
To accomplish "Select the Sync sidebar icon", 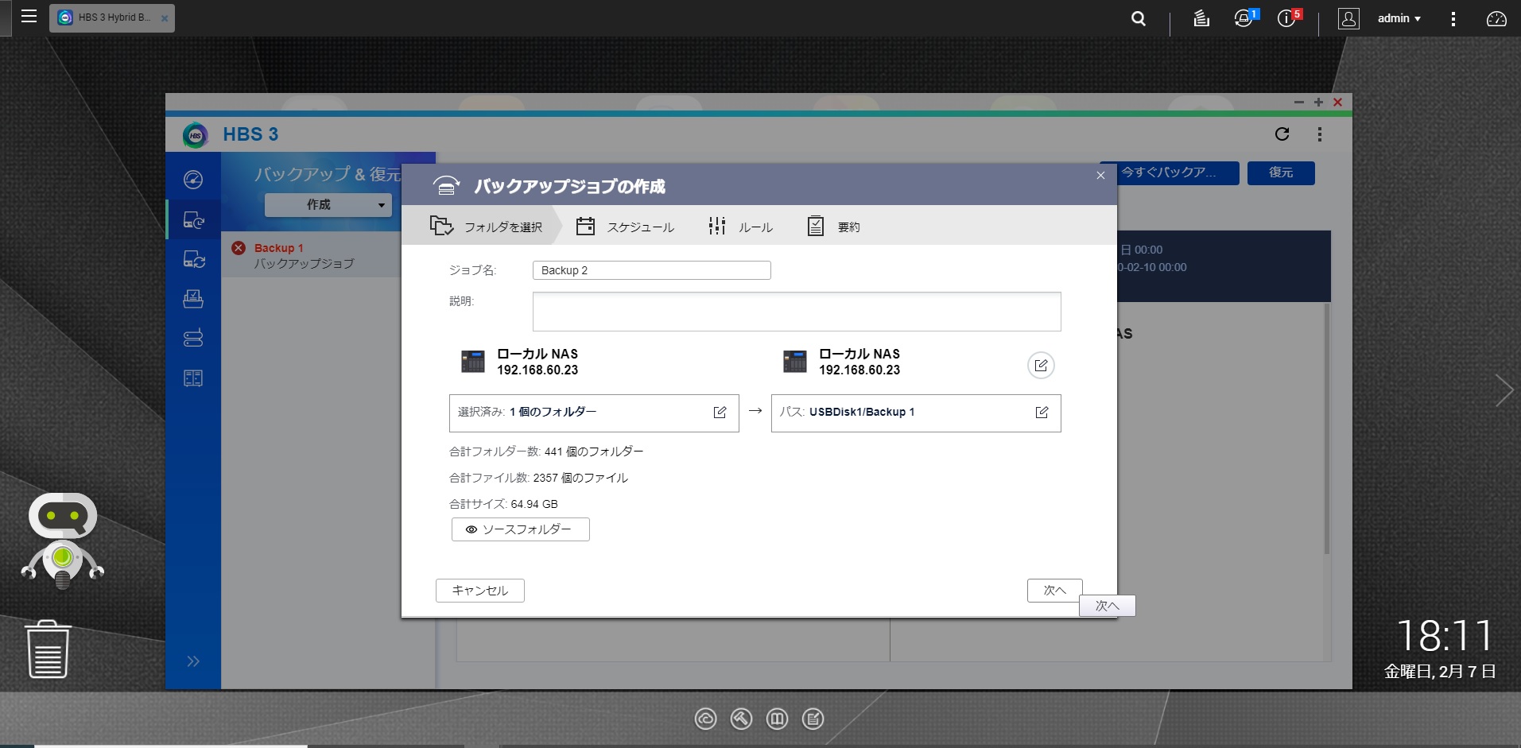I will [193, 259].
